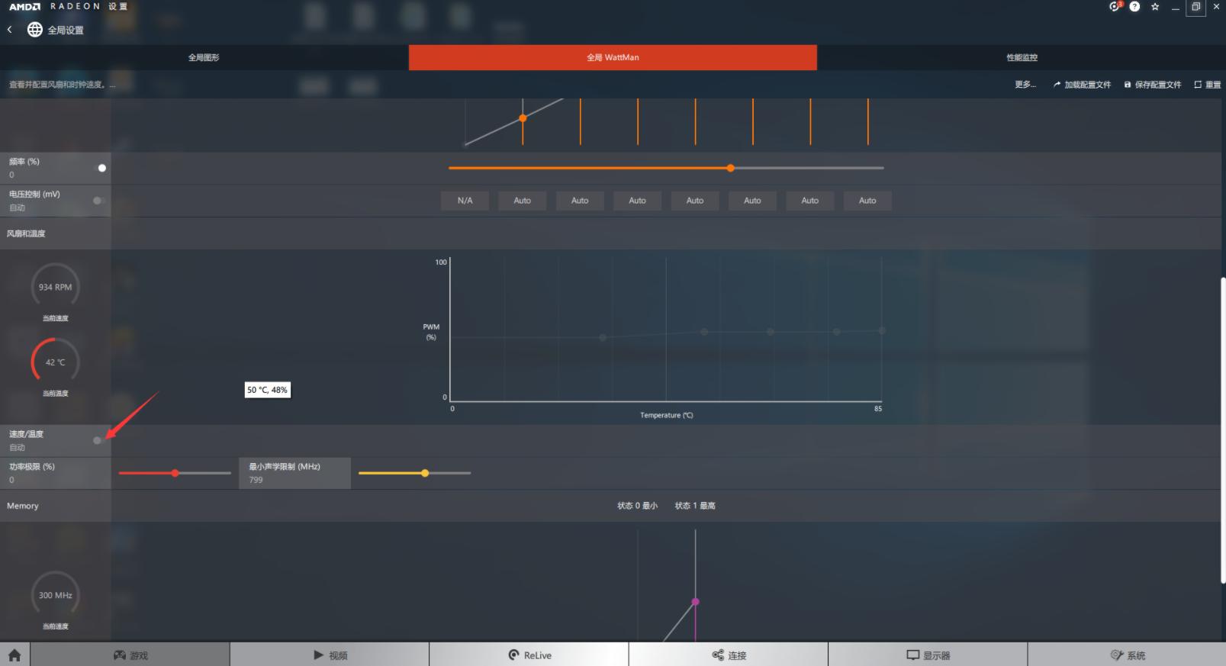Open the 系统 system section
The height and width of the screenshot is (666, 1226).
[x=1127, y=655]
